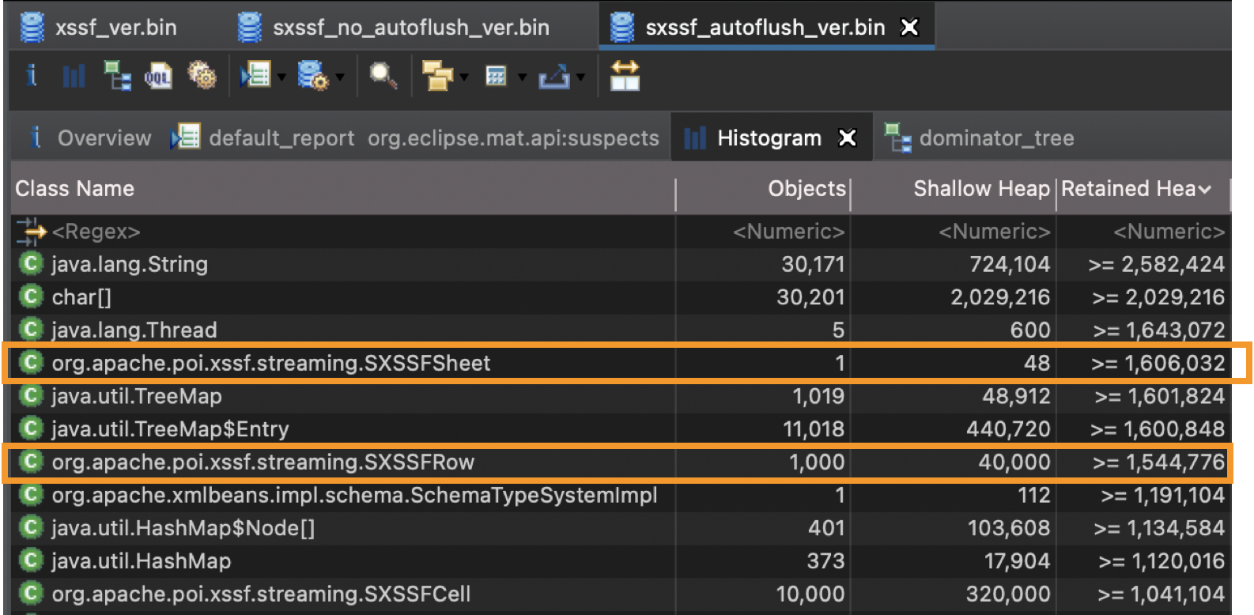Open the Overview info toolbar icon
This screenshot has height=615, width=1254.
coord(31,76)
